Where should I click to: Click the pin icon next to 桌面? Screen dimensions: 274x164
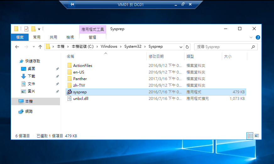(x=57, y=69)
